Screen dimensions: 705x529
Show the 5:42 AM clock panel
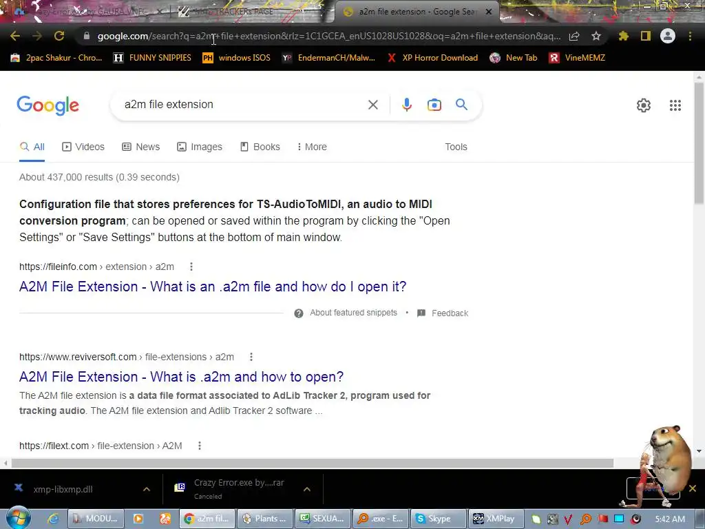[670, 519]
